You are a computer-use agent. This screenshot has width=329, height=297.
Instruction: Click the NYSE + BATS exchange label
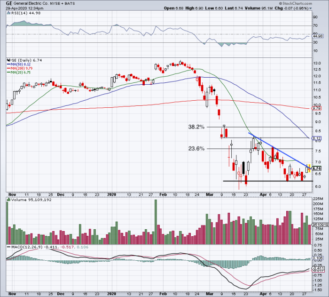click(x=63, y=4)
